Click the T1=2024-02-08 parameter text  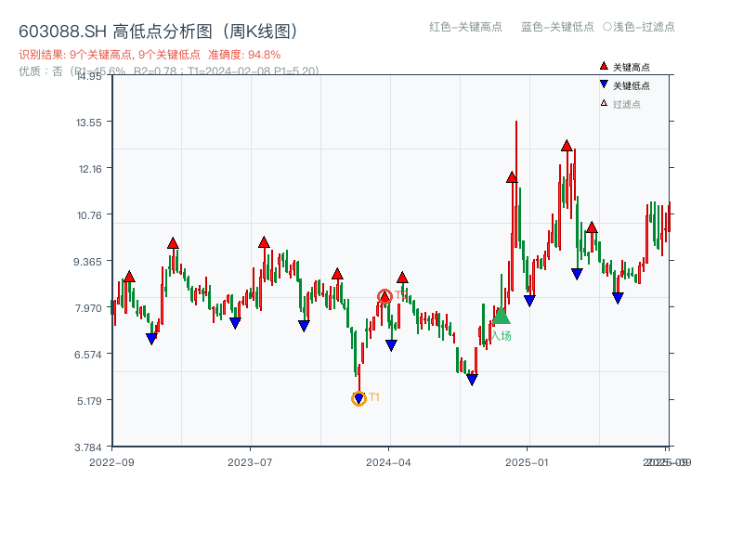point(232,67)
